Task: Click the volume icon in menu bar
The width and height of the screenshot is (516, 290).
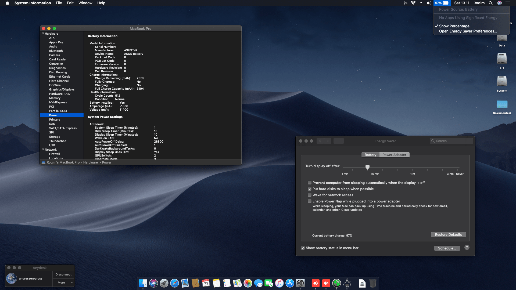Action: pyautogui.click(x=429, y=3)
